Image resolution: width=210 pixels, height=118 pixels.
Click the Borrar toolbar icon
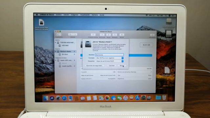point(109,35)
